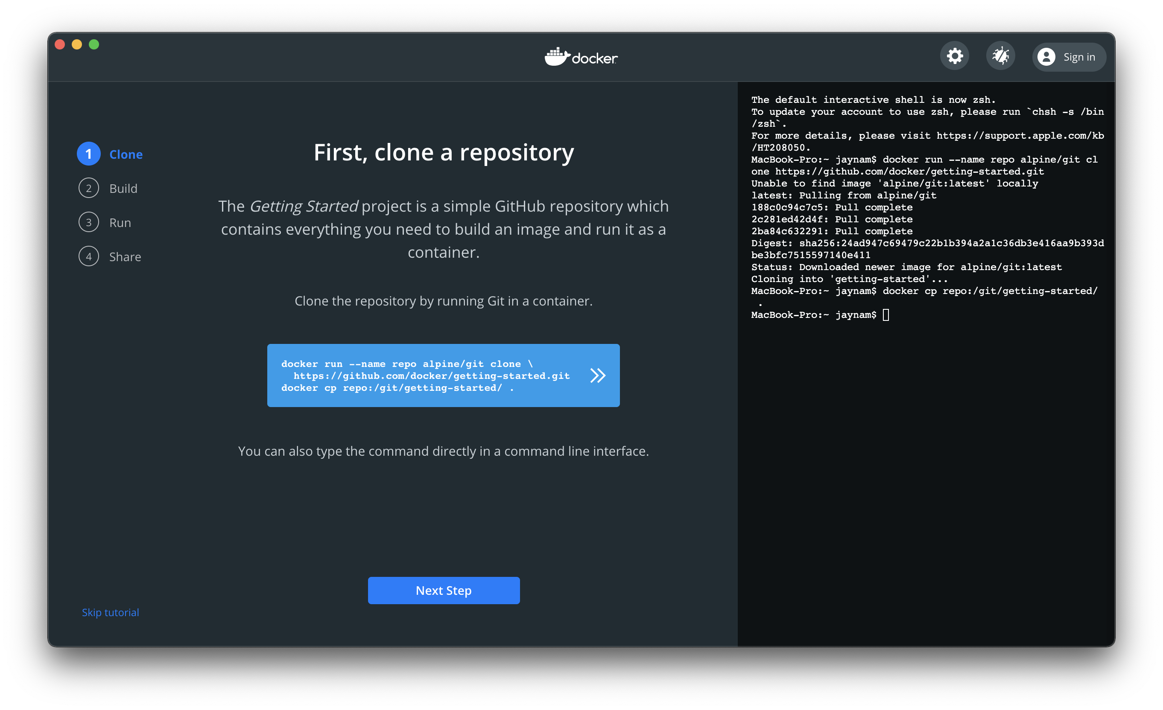This screenshot has height=710, width=1163.
Task: Click the yellow minimize window button
Action: (77, 44)
